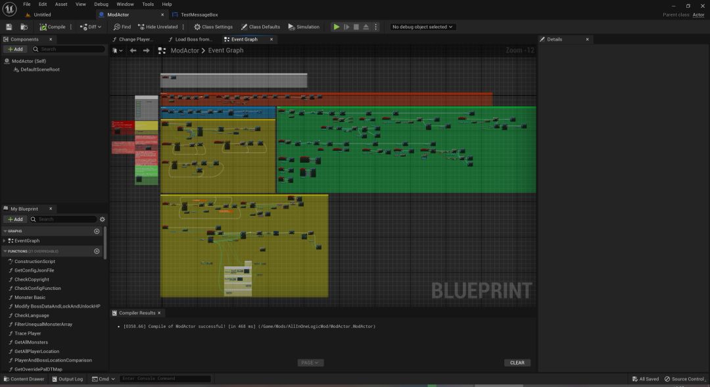Screen dimensions: 710x387
Task: Open My Blueprint settings gear
Action: [x=103, y=220]
